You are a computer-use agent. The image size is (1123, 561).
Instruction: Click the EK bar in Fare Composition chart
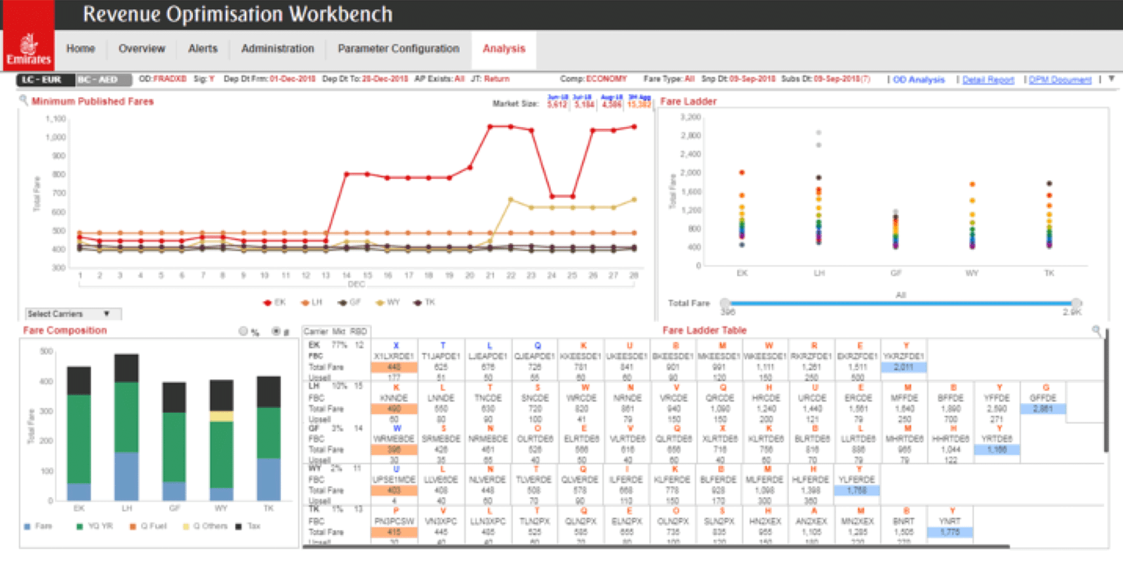(x=79, y=433)
